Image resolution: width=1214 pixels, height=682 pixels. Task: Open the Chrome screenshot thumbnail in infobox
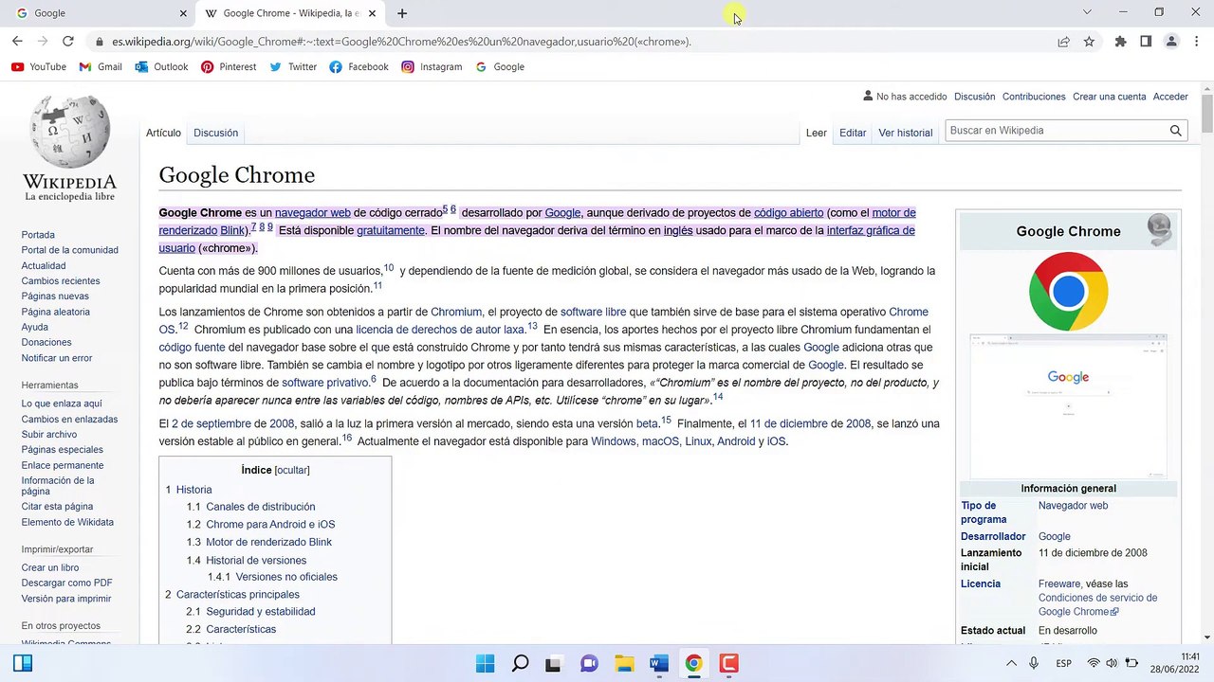pyautogui.click(x=1068, y=405)
